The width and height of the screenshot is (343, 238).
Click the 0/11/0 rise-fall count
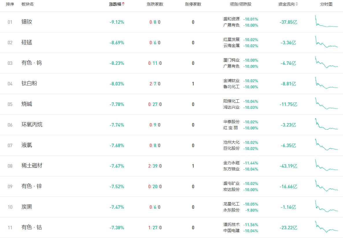[155, 63]
